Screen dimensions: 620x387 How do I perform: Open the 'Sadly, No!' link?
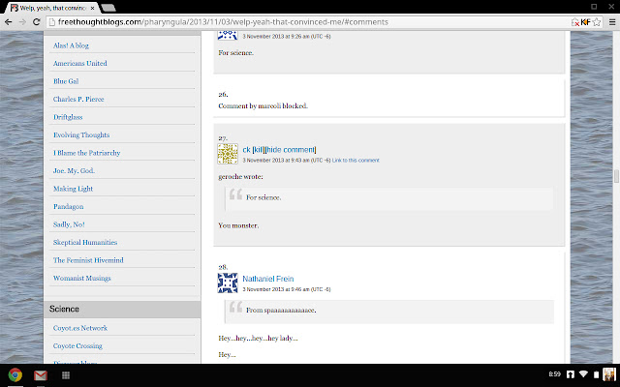click(69, 224)
